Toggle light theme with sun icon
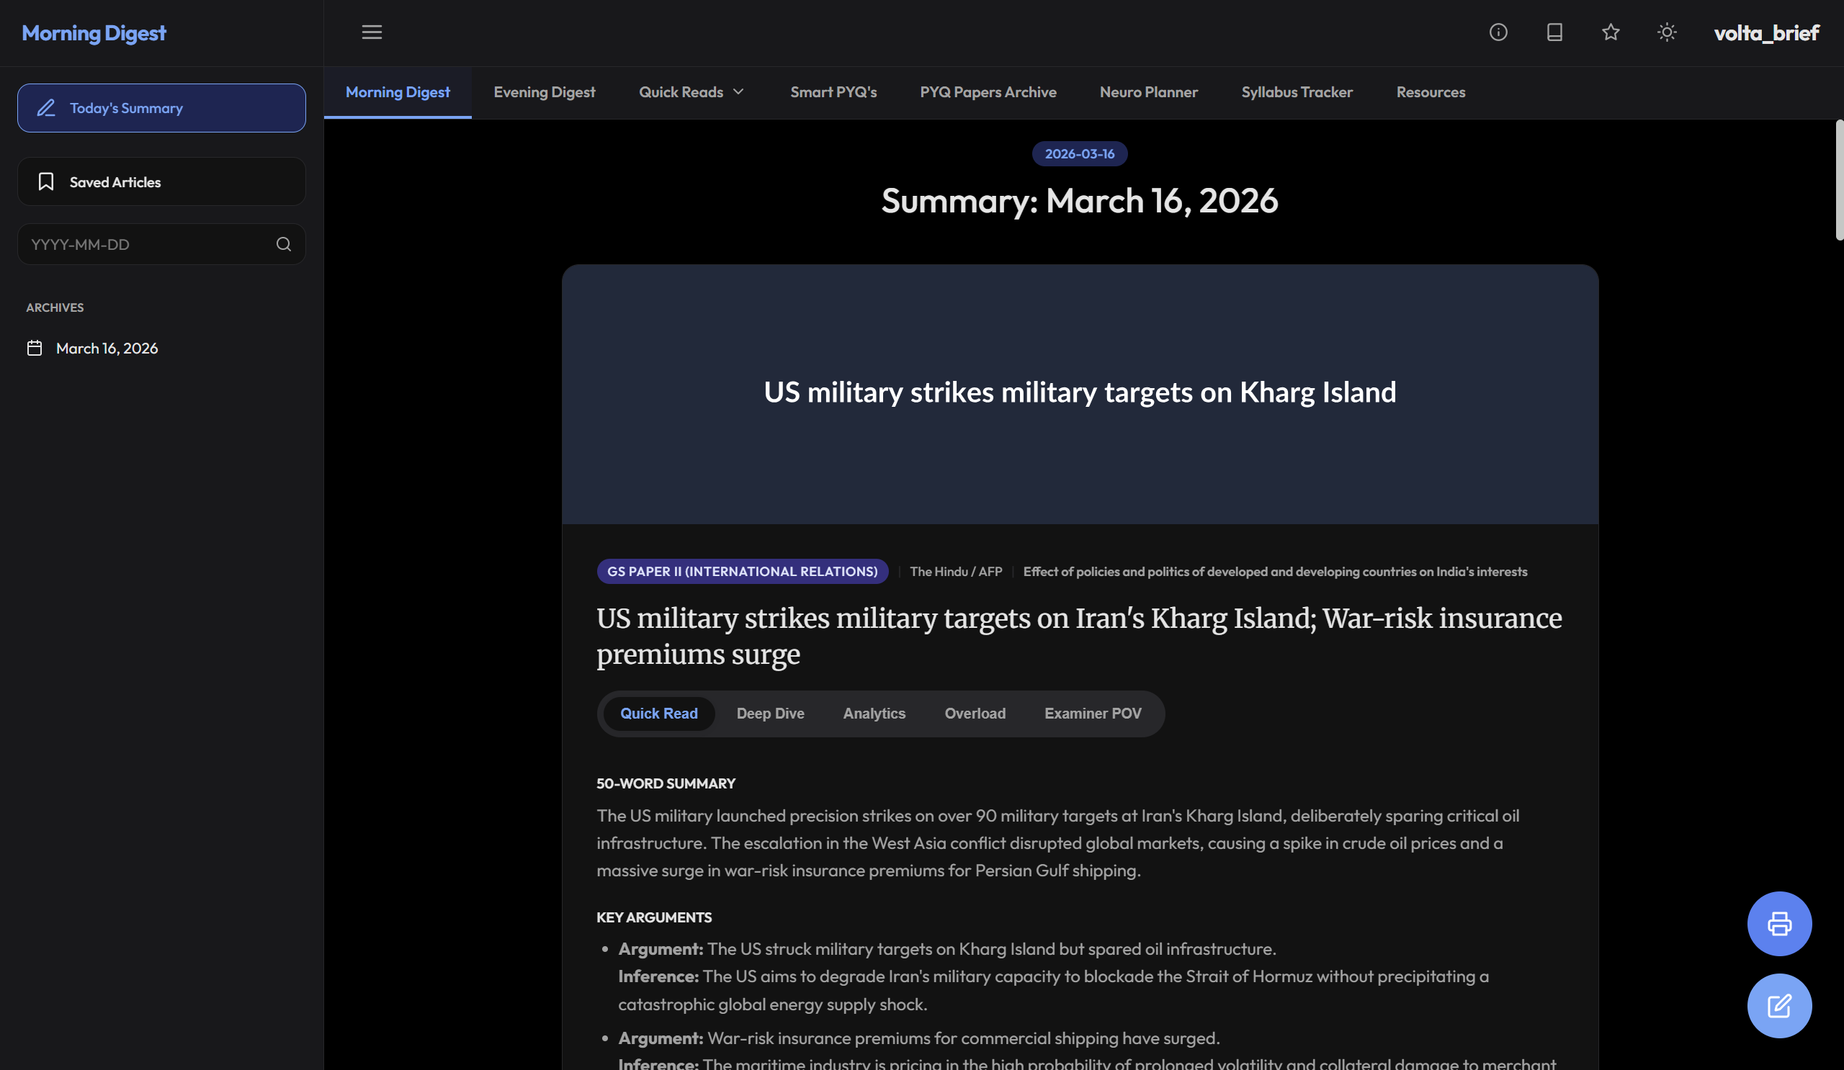This screenshot has width=1844, height=1070. click(x=1666, y=32)
